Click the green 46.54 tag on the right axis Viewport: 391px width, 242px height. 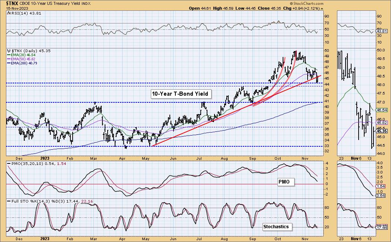[x=382, y=110]
